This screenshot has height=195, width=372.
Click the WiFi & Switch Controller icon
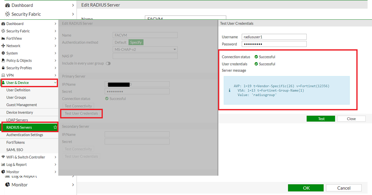point(3,157)
